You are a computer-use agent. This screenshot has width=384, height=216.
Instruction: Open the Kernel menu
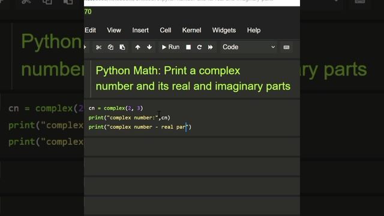pyautogui.click(x=191, y=31)
